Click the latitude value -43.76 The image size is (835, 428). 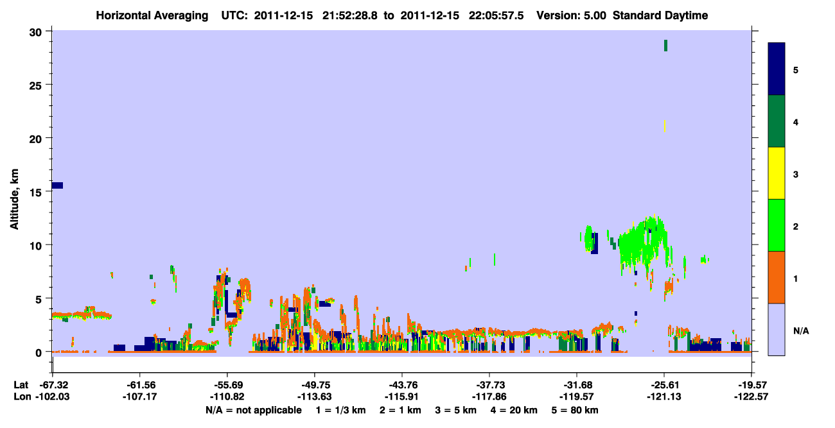pos(402,385)
